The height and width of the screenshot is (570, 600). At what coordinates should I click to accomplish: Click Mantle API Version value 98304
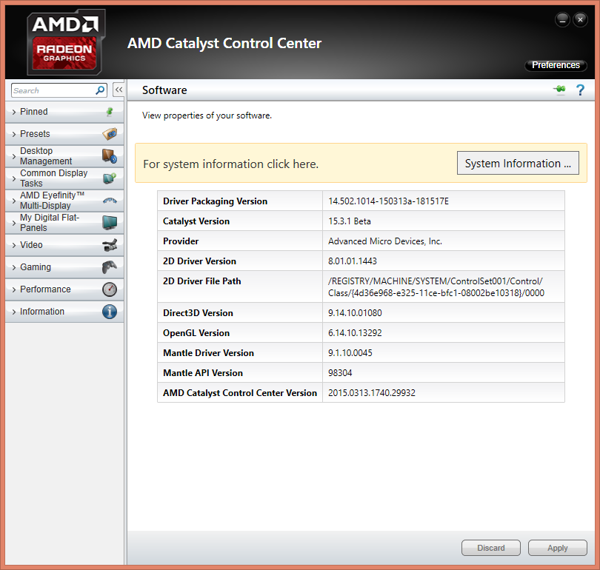point(340,373)
